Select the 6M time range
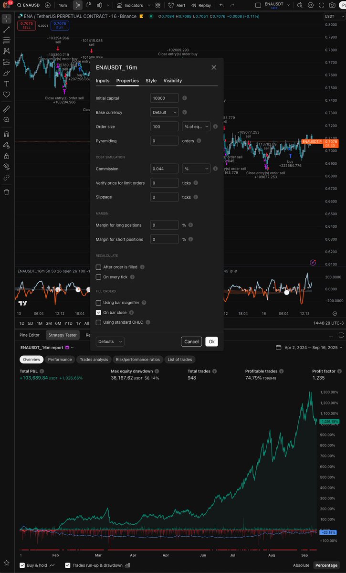The width and height of the screenshot is (346, 573). click(x=58, y=323)
